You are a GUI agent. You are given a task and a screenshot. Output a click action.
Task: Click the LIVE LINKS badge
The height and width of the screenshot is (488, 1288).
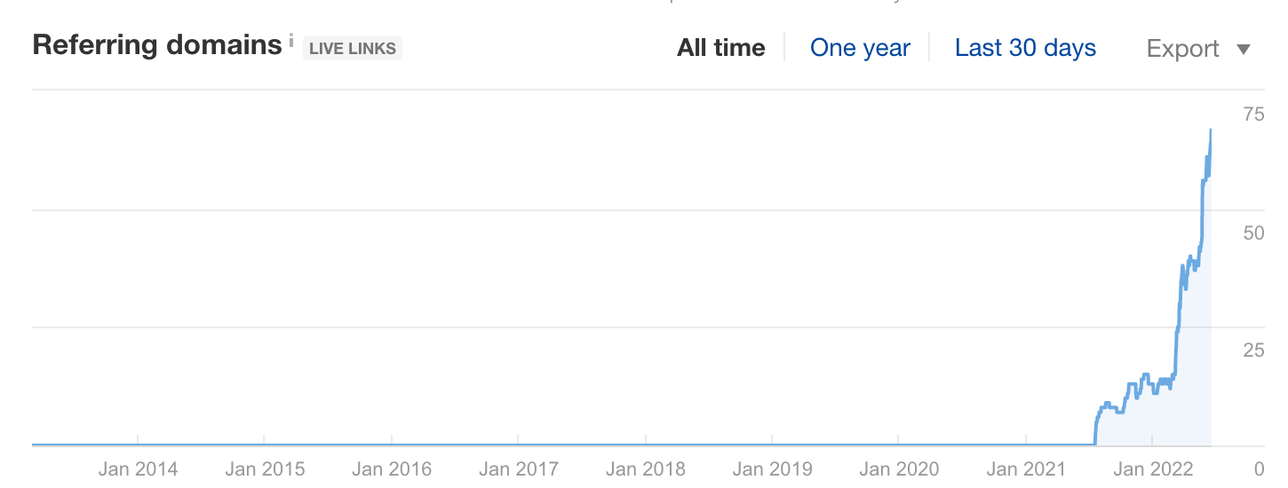click(353, 49)
